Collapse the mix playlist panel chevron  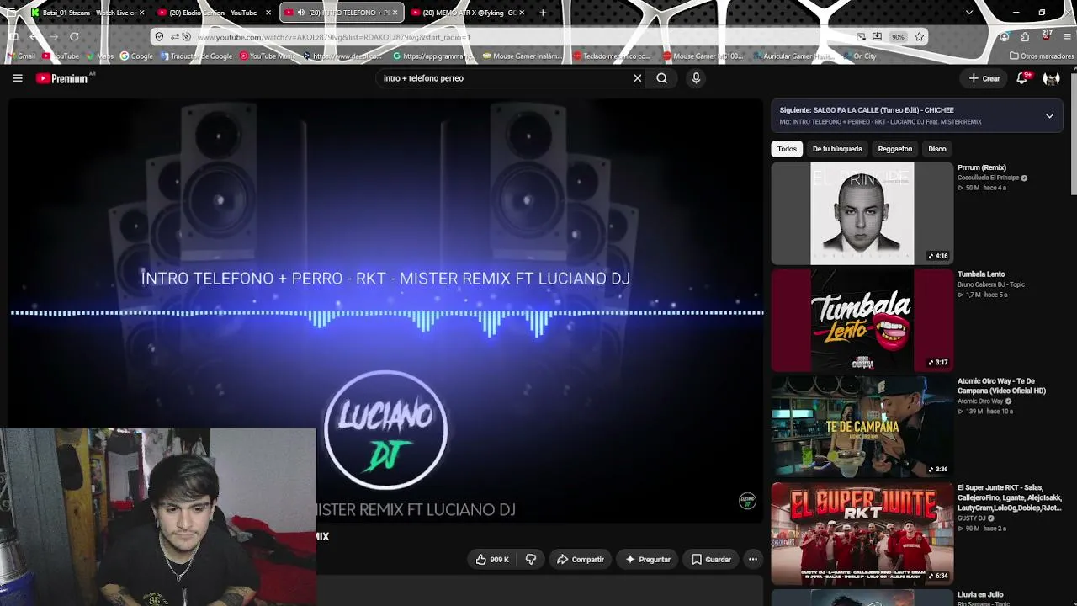(x=1049, y=116)
